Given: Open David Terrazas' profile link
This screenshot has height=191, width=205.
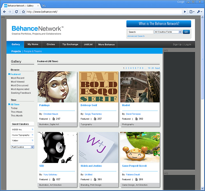Looking at the screenshot, I should [133, 114].
